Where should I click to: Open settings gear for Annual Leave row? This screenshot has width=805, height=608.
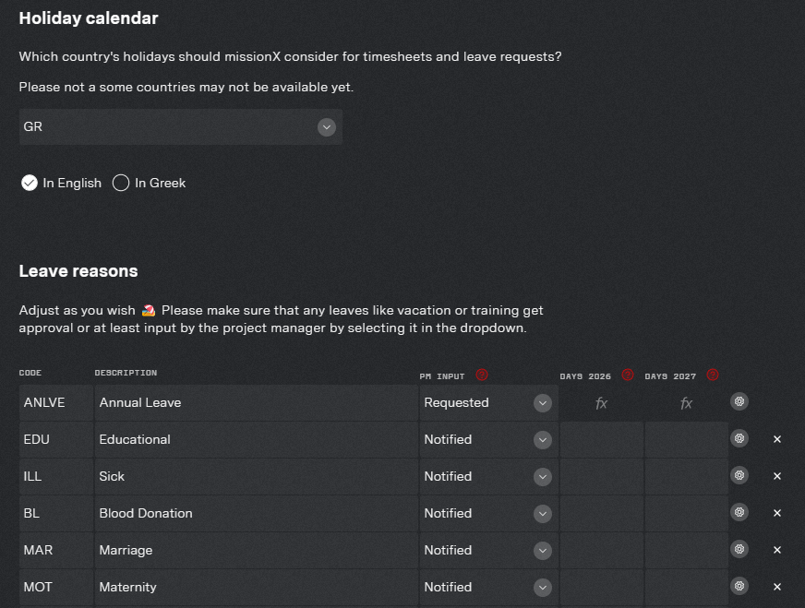739,401
